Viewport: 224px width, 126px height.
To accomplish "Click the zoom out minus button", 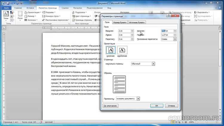I will (197, 122).
